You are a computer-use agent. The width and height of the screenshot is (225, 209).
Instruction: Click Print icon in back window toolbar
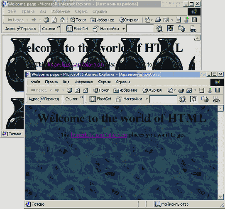[158, 20]
